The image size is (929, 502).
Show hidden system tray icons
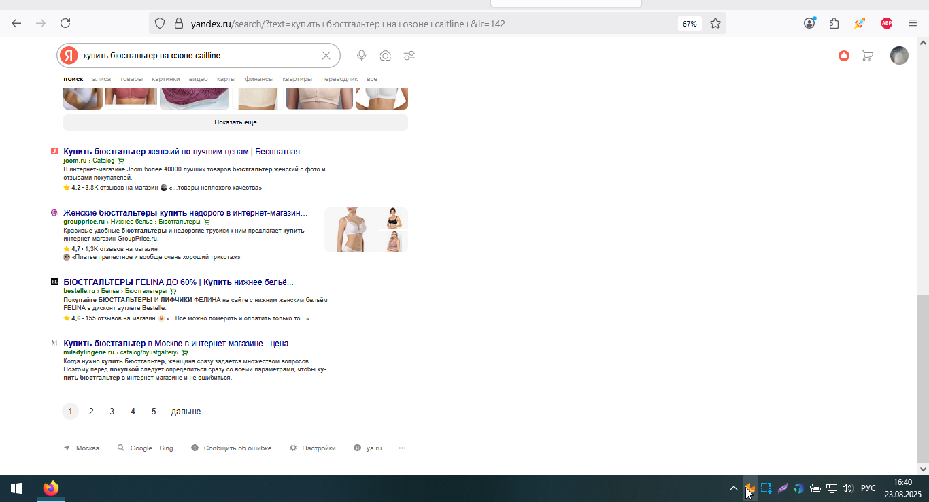click(x=733, y=488)
